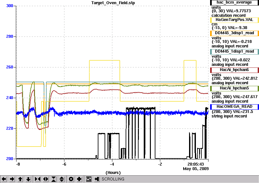Pan the plot left with the left arrow
The image size is (259, 183).
(x=4, y=179)
